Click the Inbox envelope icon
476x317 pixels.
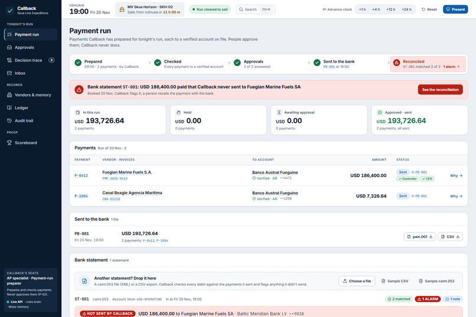pyautogui.click(x=9, y=73)
